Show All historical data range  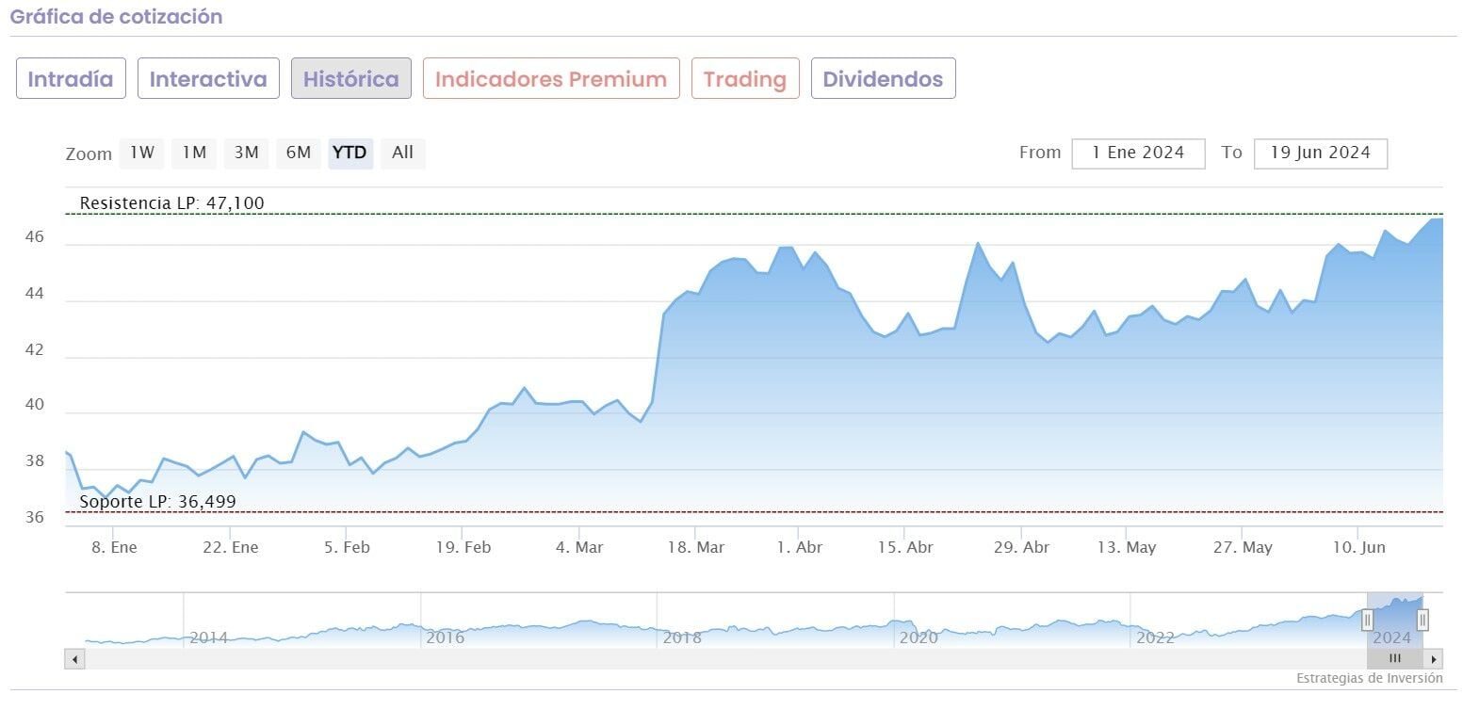tap(402, 153)
